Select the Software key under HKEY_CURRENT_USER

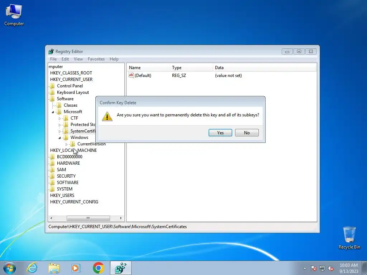65,99
